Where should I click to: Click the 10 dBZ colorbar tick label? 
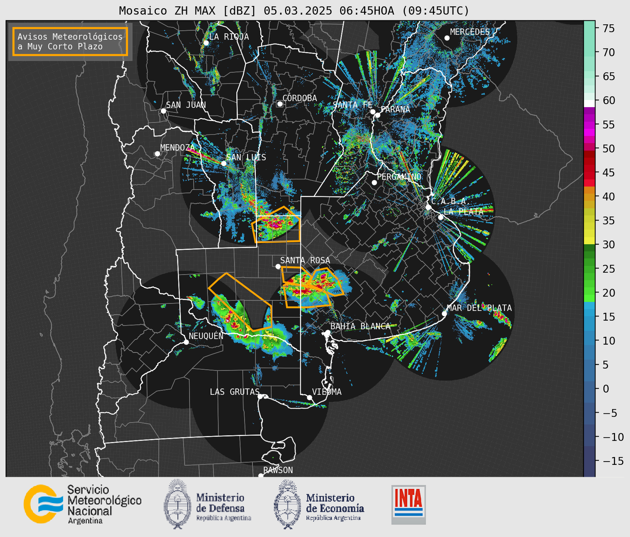tap(608, 341)
